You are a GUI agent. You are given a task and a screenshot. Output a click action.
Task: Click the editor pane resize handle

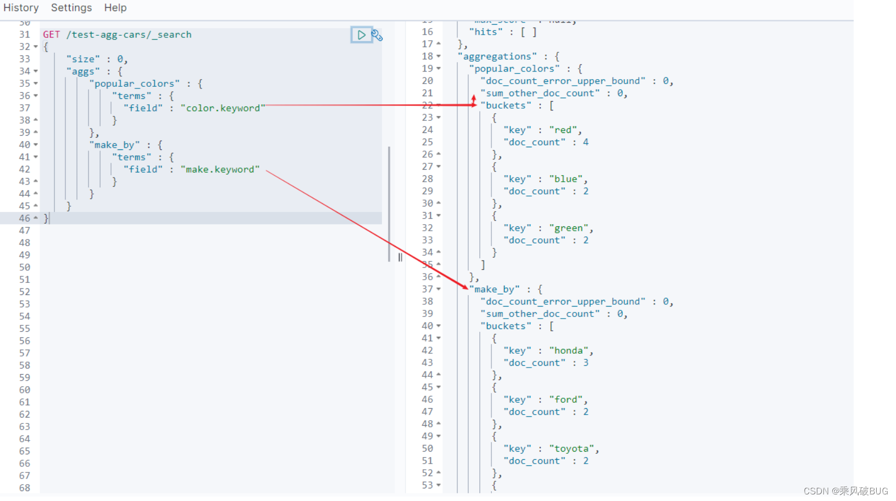click(x=400, y=257)
